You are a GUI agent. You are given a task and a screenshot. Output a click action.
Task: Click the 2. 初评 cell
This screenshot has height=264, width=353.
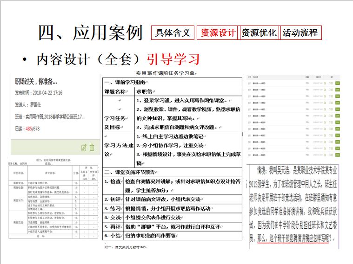coord(113,200)
